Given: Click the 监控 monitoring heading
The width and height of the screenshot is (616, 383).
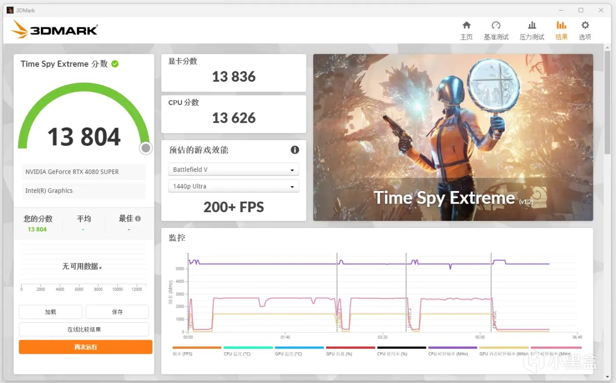Looking at the screenshot, I should 177,237.
